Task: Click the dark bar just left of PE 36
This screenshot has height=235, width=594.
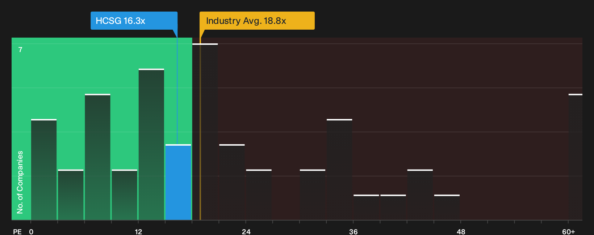Action: coord(339,170)
